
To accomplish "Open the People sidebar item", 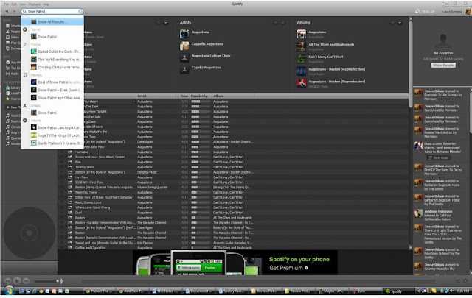I will [13, 32].
